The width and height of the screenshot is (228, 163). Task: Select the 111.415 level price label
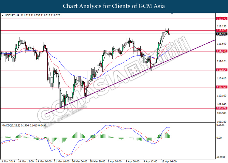click(222, 51)
